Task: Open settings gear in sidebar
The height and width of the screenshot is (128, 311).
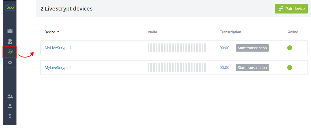Action: click(x=10, y=62)
